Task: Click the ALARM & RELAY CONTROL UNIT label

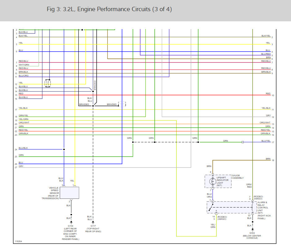Action: coord(263,208)
